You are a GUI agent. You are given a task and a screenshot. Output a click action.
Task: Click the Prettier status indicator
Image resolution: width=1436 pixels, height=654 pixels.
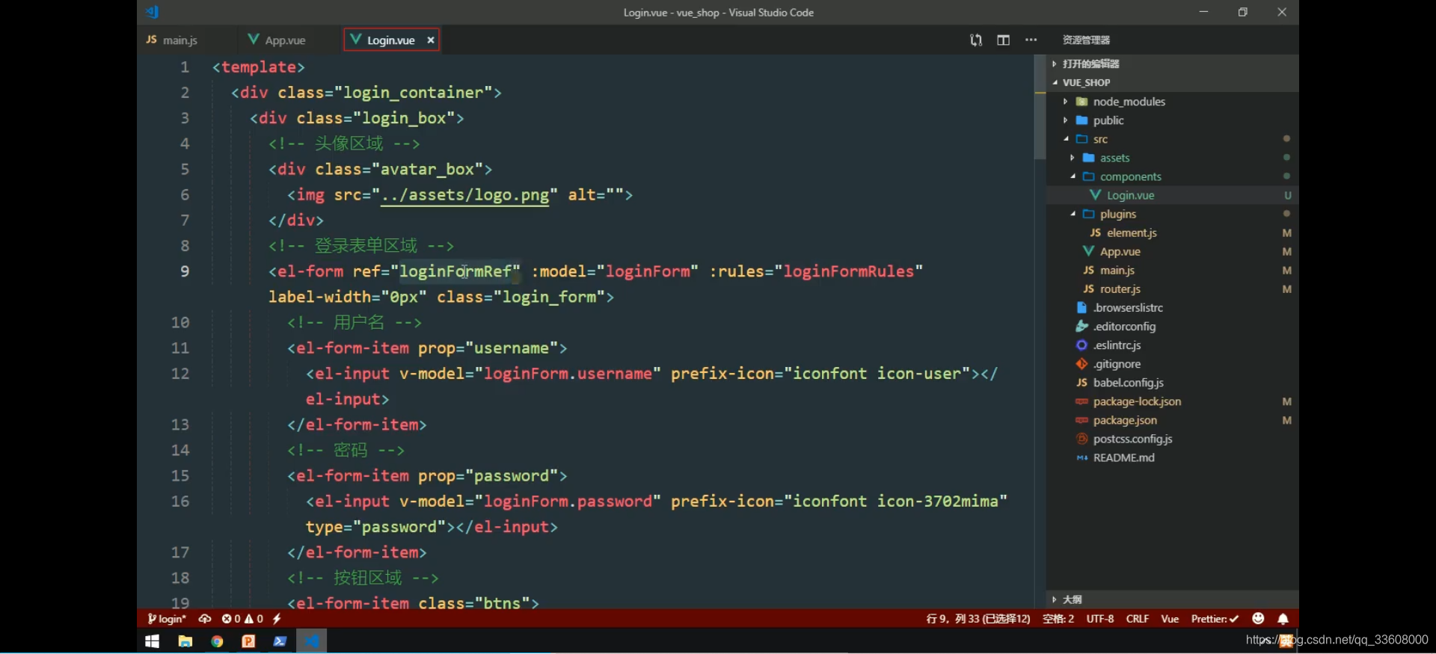pos(1215,619)
